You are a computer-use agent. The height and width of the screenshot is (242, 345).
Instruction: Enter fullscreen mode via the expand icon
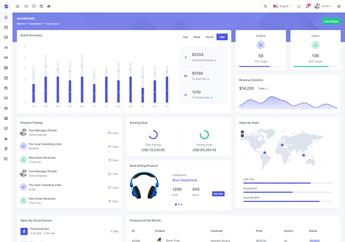point(299,6)
